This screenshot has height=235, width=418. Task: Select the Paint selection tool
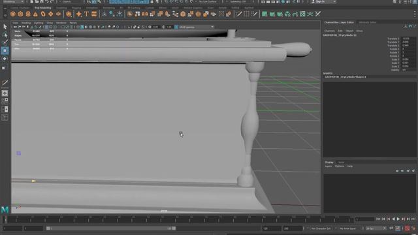5,42
